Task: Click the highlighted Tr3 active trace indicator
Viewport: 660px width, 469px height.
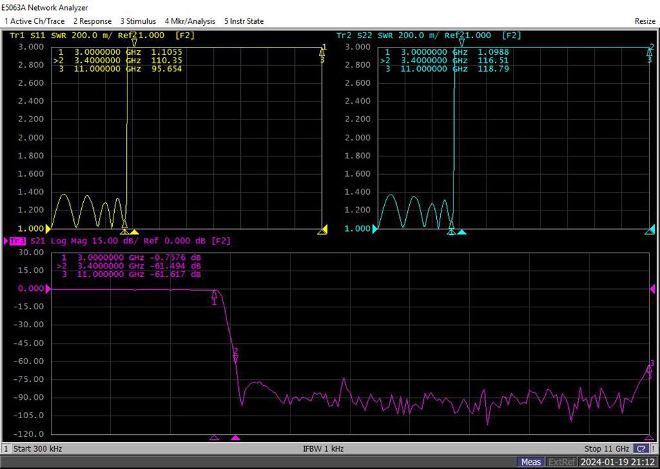Action: 17,241
